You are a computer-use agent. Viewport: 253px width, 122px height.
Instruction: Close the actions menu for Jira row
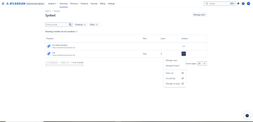(184, 54)
